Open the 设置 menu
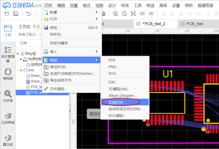Viewport: 219px width, 149px height. pos(176,5)
